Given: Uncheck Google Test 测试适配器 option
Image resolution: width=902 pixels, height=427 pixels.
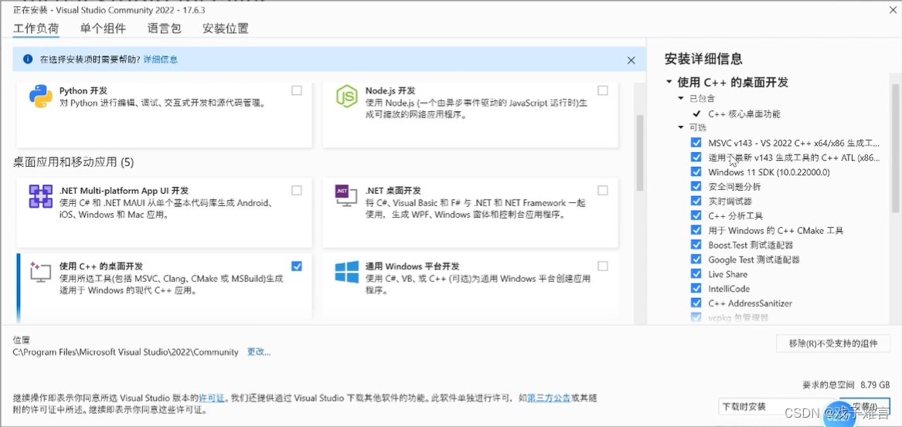Looking at the screenshot, I should [696, 259].
